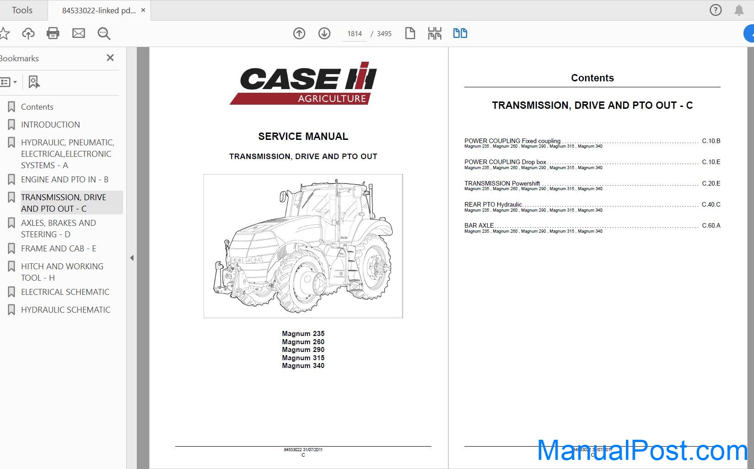Click the upload to cloud icon
Viewport: 754px width, 469px height.
point(28,33)
